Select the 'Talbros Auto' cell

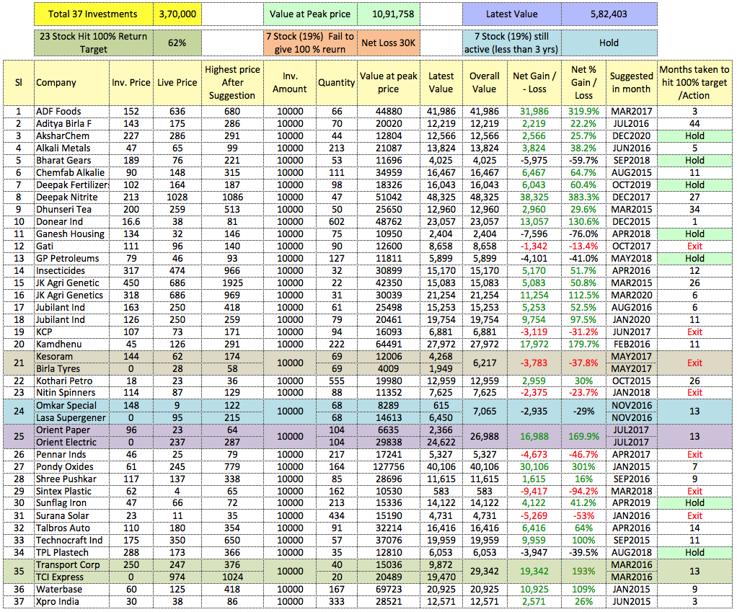[71, 528]
